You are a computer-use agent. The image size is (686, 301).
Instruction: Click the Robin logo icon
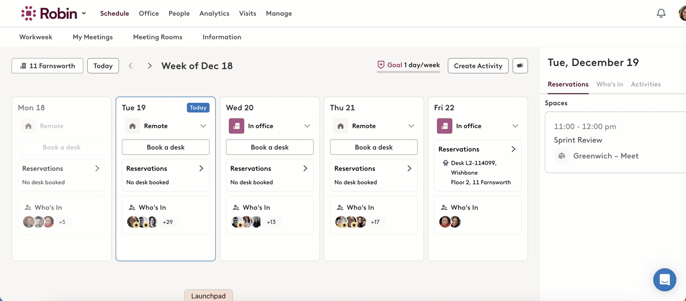pyautogui.click(x=28, y=13)
